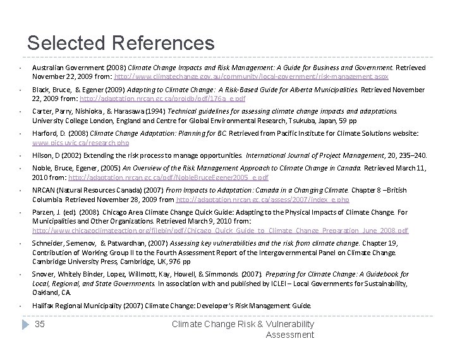Image resolution: width=455 pixels, height=341 pixels.
Task: Click the NRCAN (Natural Resources Canada) reference
Action: [x=219, y=195]
